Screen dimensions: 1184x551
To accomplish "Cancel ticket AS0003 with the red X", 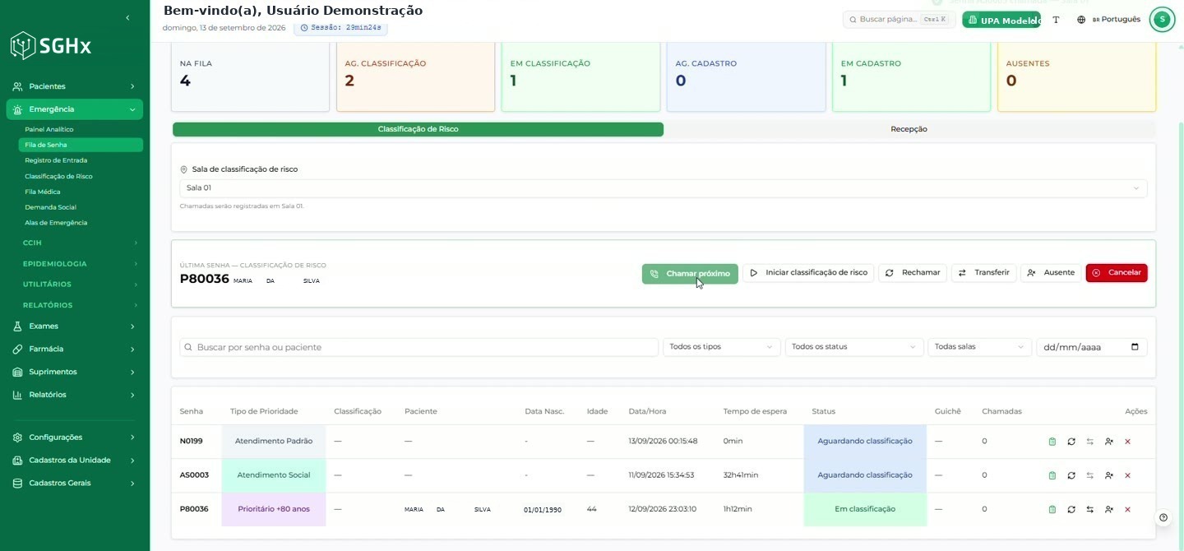I will pyautogui.click(x=1127, y=475).
